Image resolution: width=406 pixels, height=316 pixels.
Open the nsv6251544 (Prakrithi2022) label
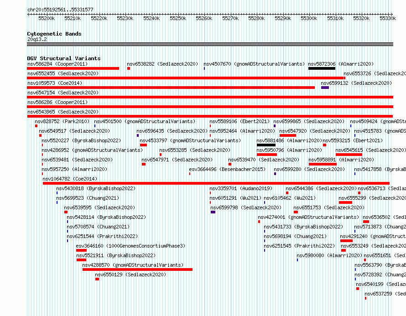tap(102, 236)
